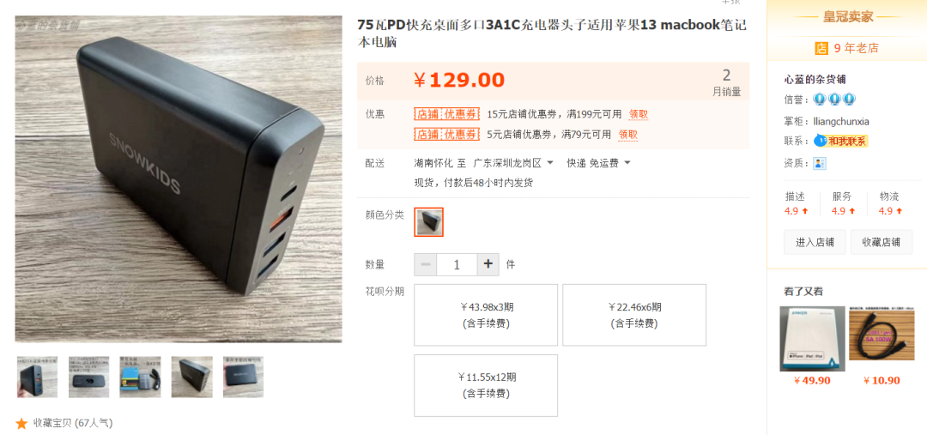Claim the 15元 store coupon

coord(639,114)
